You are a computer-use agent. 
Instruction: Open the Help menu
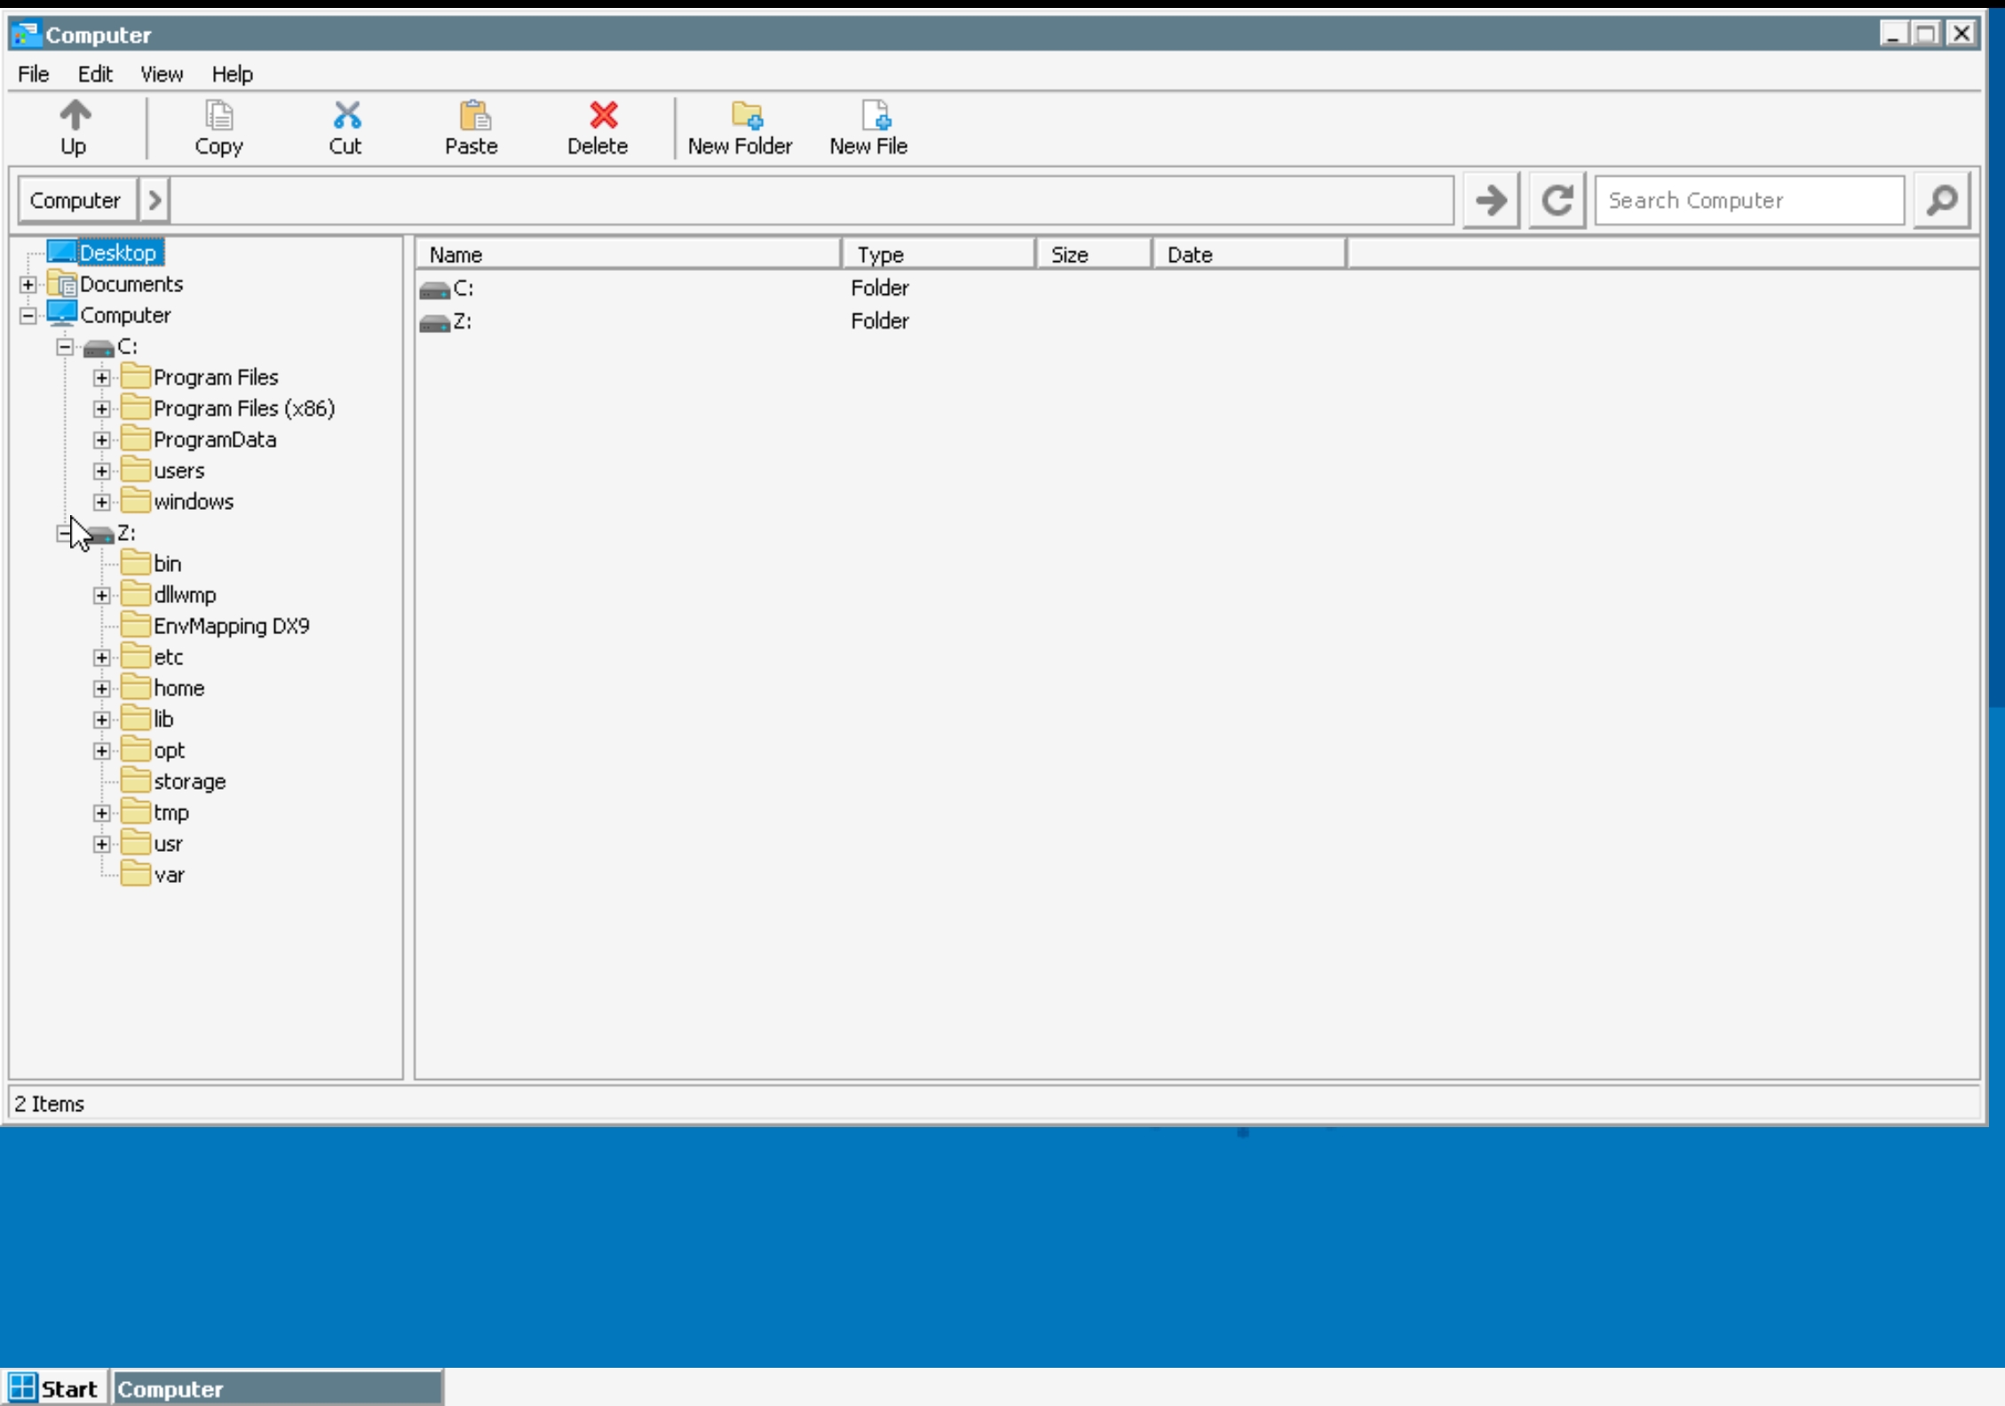[233, 74]
